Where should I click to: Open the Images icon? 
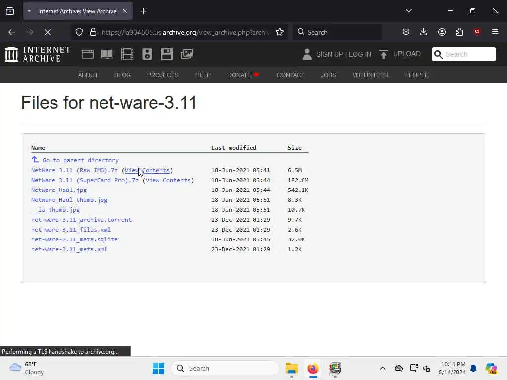187,54
